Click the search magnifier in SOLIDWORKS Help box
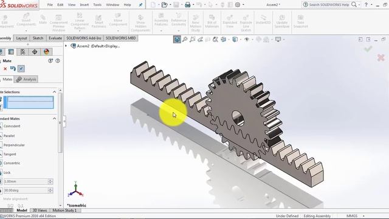The image size is (389, 219). click(354, 4)
